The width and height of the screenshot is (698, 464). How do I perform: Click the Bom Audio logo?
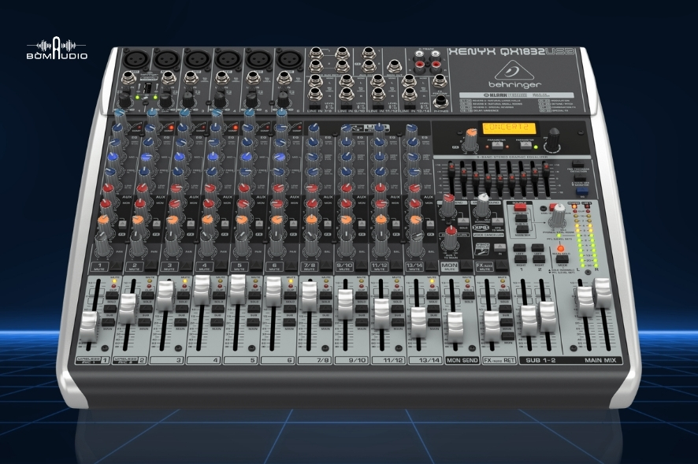(57, 48)
